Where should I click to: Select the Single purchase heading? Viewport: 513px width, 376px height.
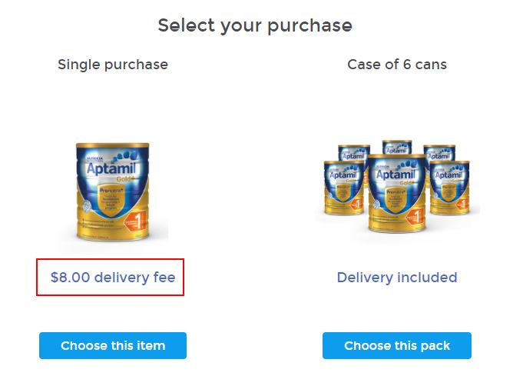tap(113, 65)
